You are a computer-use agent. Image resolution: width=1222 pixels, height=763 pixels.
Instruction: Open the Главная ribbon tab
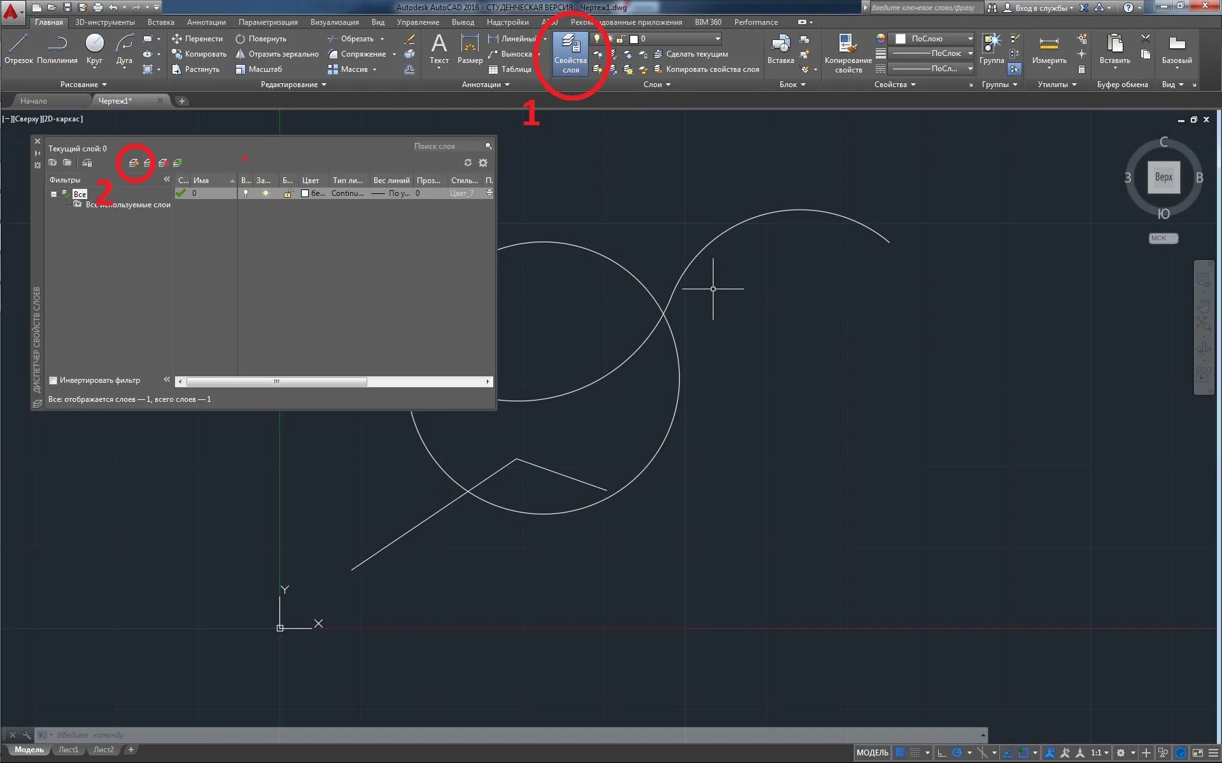point(49,22)
